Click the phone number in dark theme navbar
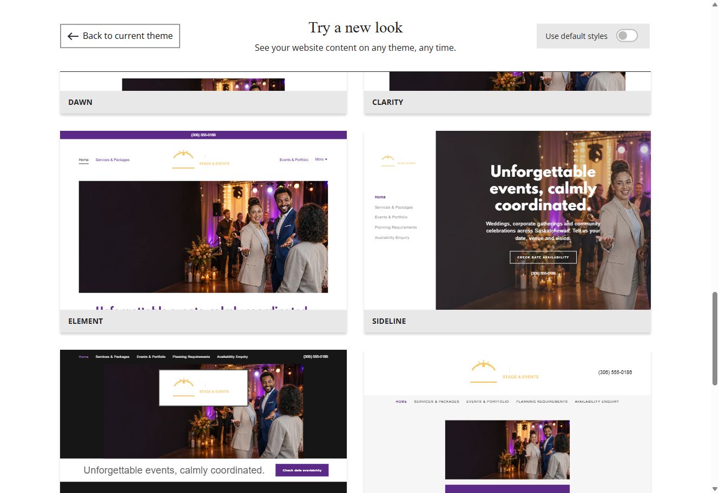 click(315, 357)
